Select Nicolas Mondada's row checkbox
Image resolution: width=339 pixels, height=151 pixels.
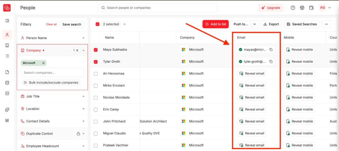click(96, 98)
